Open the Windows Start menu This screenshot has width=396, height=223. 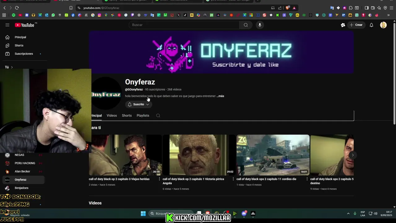pyautogui.click(x=143, y=213)
